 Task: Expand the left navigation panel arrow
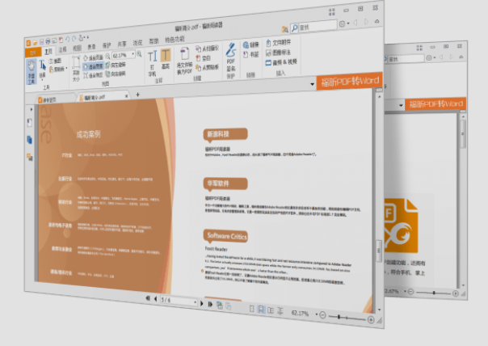[32, 109]
